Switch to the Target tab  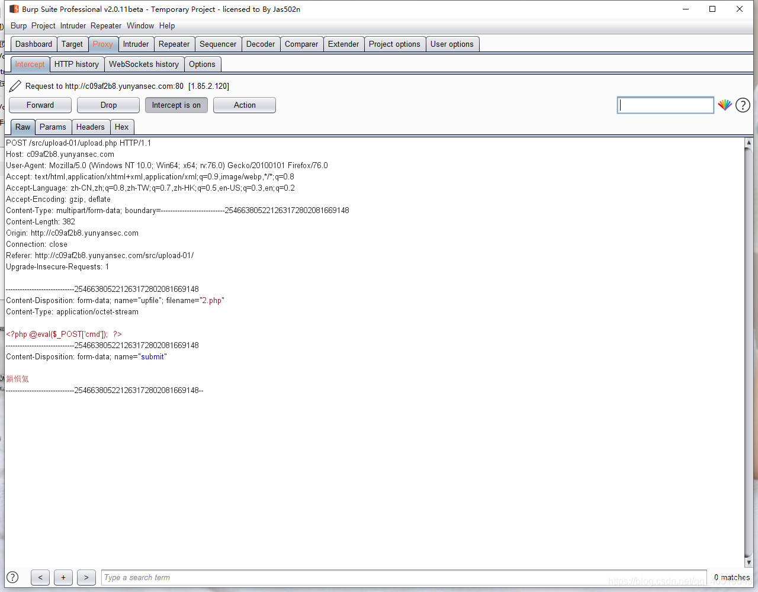tap(72, 44)
